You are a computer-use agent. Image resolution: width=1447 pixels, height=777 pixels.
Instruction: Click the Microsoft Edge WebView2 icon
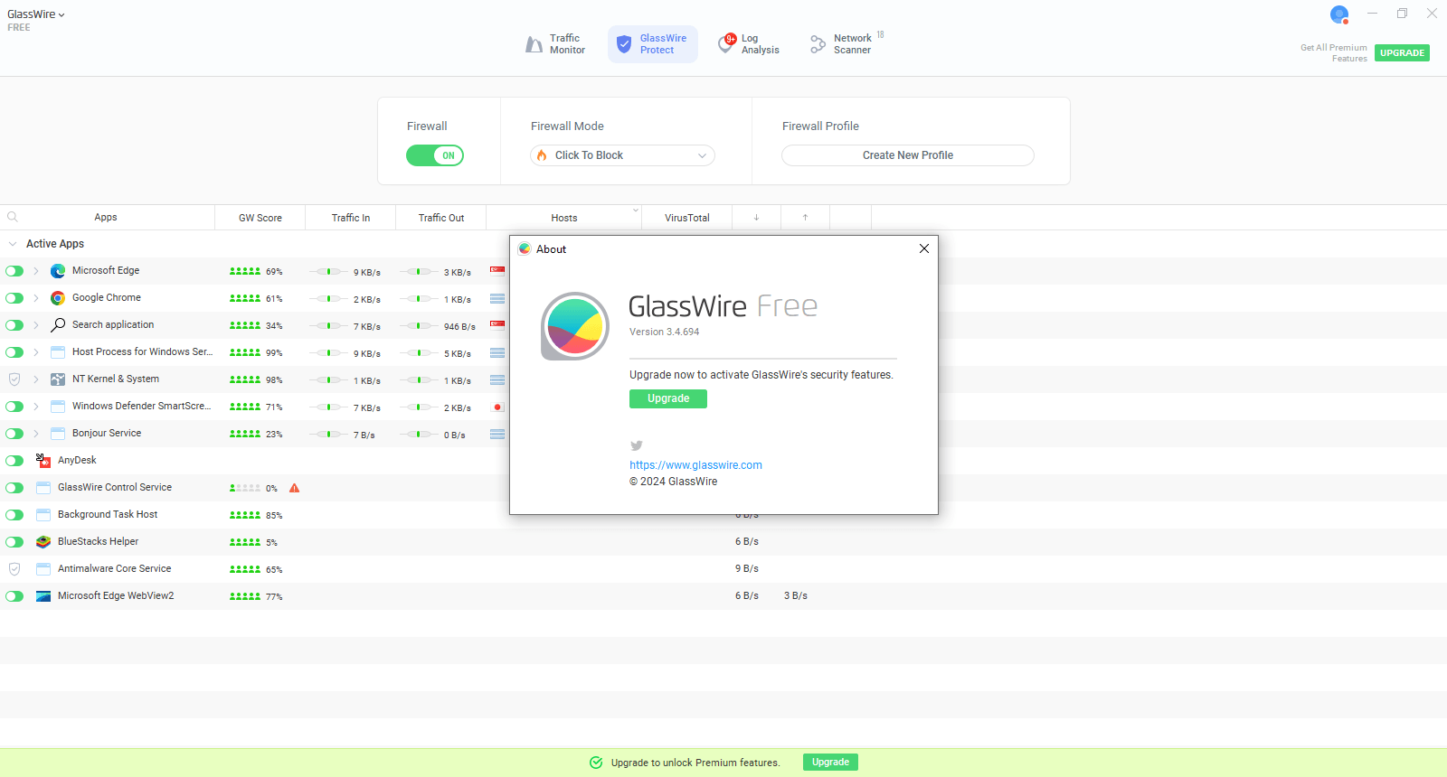tap(43, 596)
